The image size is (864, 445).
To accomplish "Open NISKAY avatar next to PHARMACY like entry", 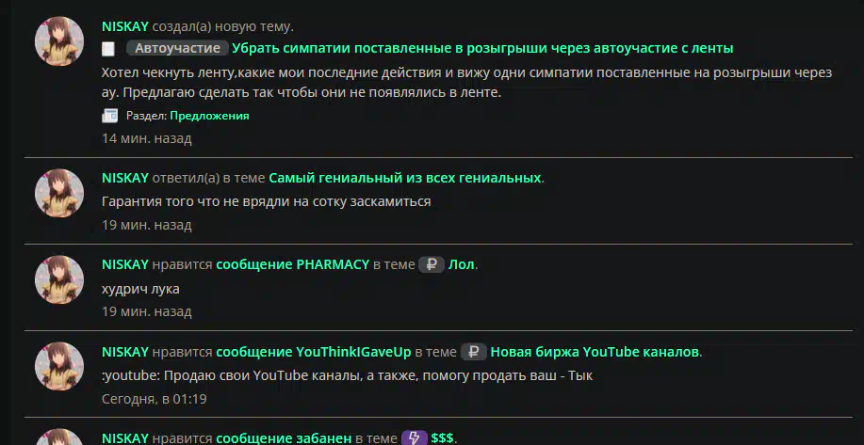I will 59,280.
